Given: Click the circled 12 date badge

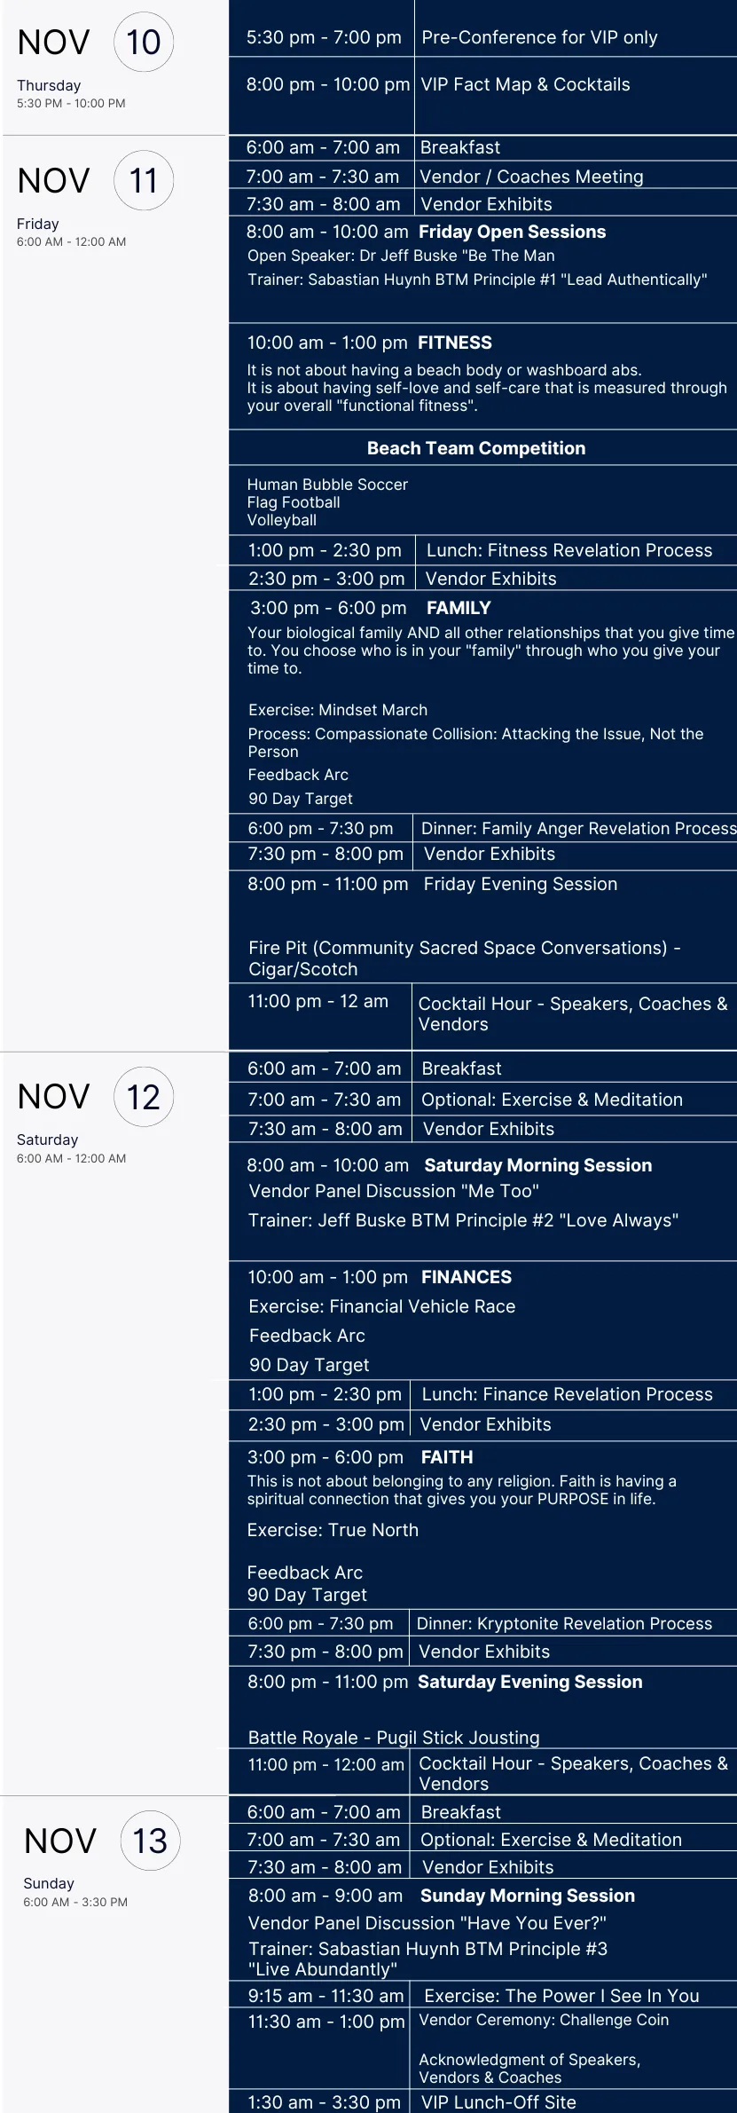Looking at the screenshot, I should [144, 1097].
